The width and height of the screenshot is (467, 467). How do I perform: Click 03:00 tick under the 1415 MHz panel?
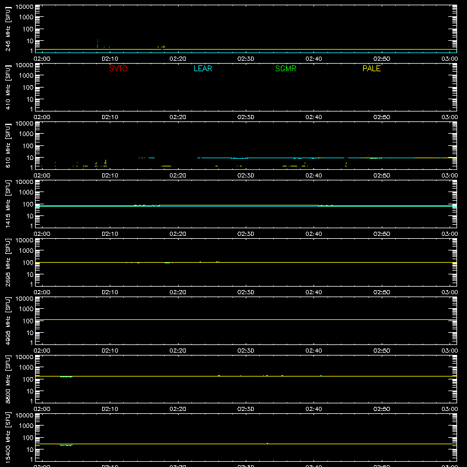pyautogui.click(x=449, y=234)
